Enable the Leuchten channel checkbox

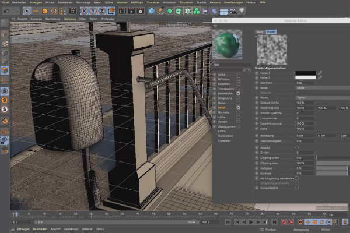pos(238,84)
